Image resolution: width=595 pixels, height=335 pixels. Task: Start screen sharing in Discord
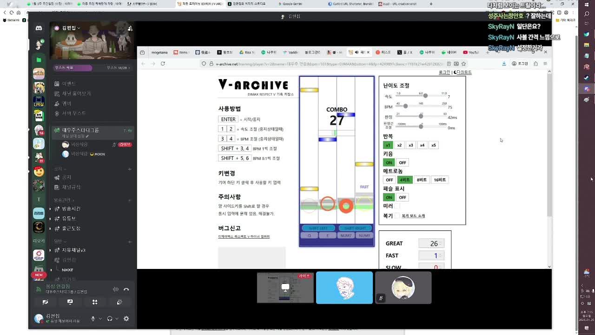click(70, 301)
